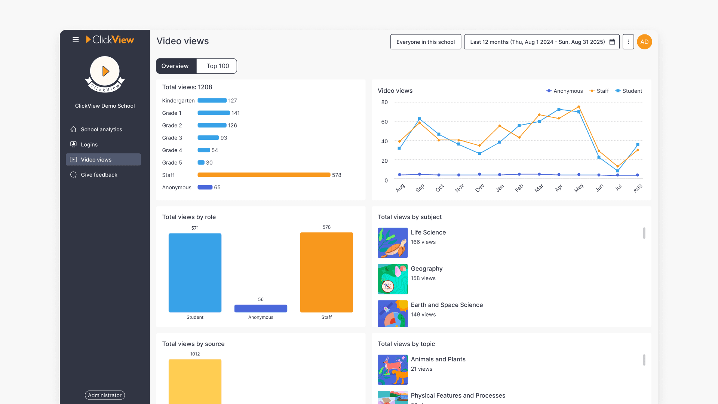This screenshot has width=718, height=404.
Task: Click the AD user avatar
Action: (644, 42)
